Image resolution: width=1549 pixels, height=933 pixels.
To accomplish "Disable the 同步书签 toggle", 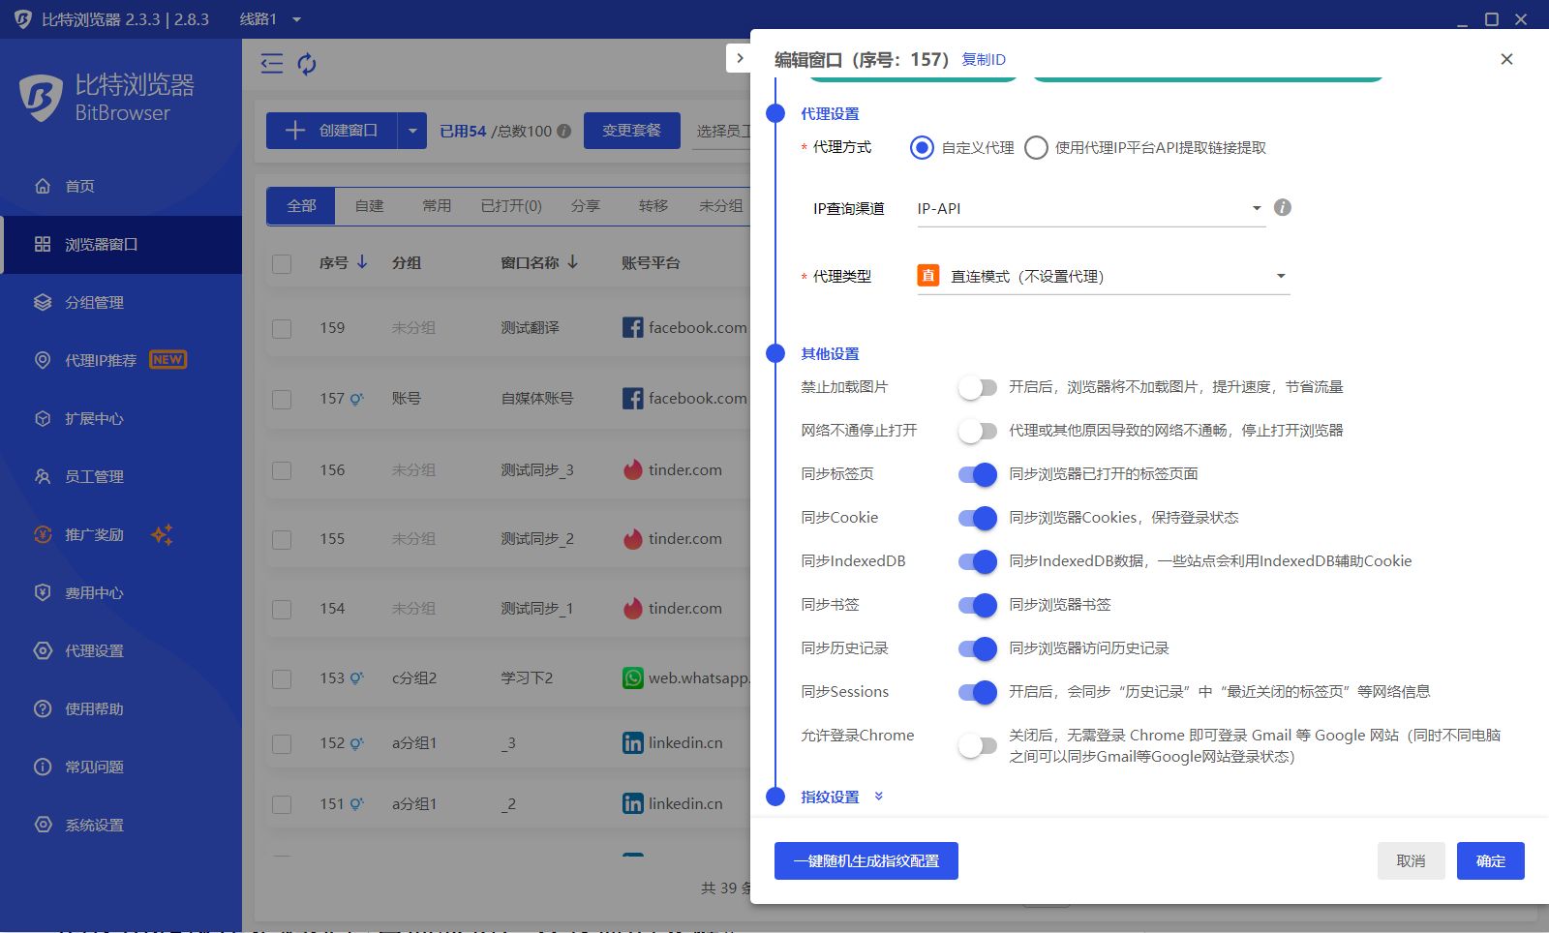I will tap(977, 605).
